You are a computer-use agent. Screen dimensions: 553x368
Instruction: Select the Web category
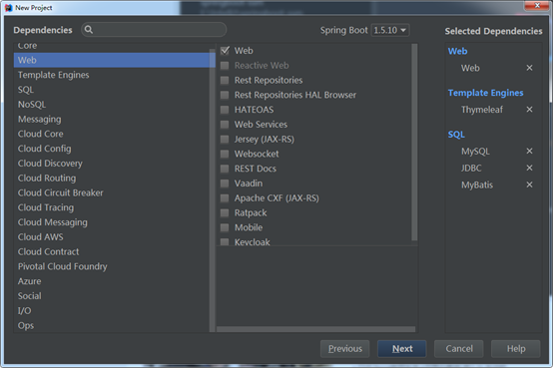pyautogui.click(x=113, y=60)
